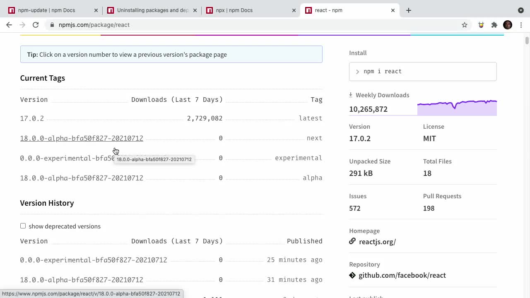Open a new browser tab
Image resolution: width=530 pixels, height=298 pixels.
[x=409, y=10]
